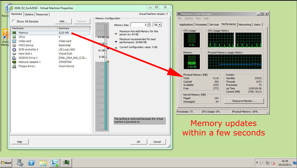This screenshot has height=168, width=297.
Task: Select the CD/DVD Drive 1 icon
Action: (14, 58)
